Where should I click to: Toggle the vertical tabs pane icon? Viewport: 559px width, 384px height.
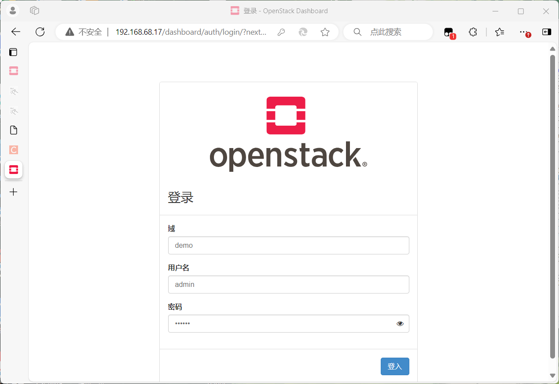pos(14,52)
